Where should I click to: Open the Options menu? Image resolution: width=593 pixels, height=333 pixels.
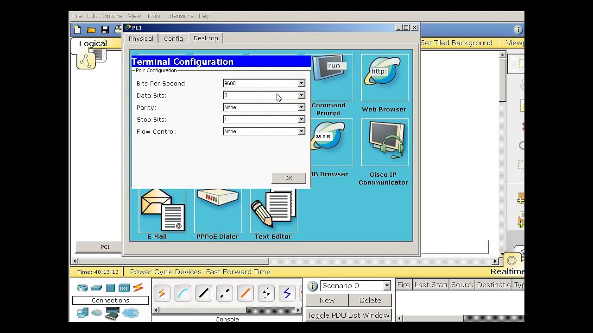(113, 16)
